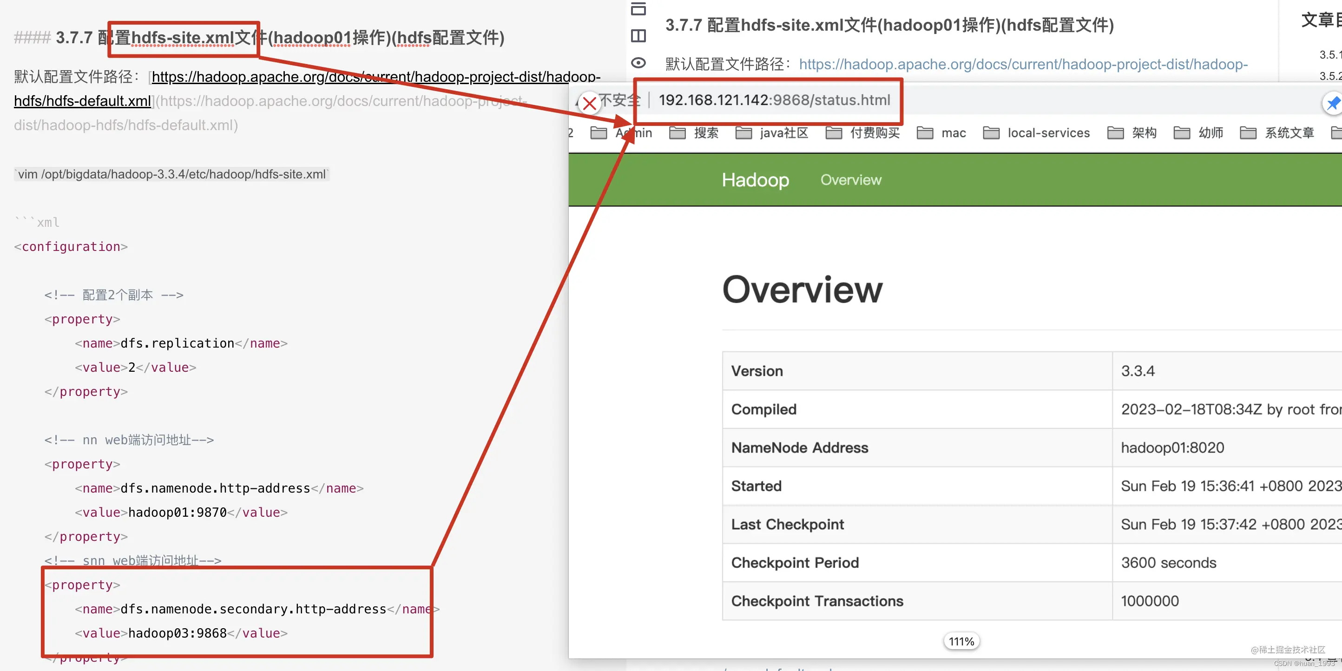Screen dimensions: 1342x671
Task: Click the 3600 seconds value cell
Action: click(x=1169, y=563)
